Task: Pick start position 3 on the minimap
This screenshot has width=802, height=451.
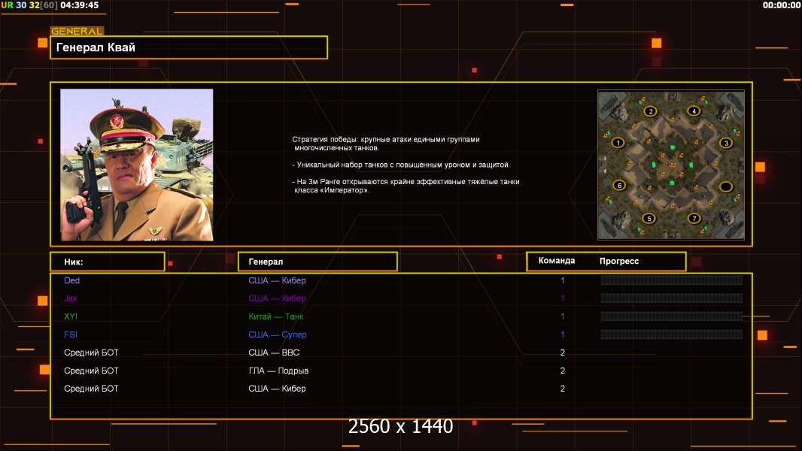Action: [726, 143]
